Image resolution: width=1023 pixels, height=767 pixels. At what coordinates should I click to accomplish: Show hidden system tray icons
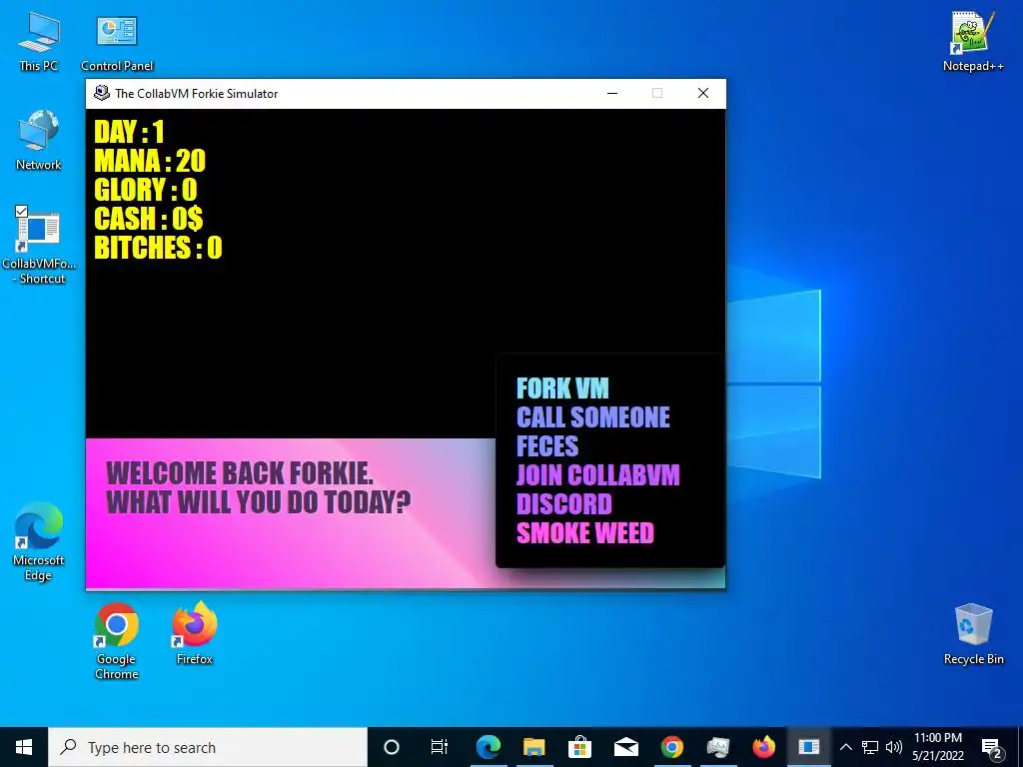point(846,747)
